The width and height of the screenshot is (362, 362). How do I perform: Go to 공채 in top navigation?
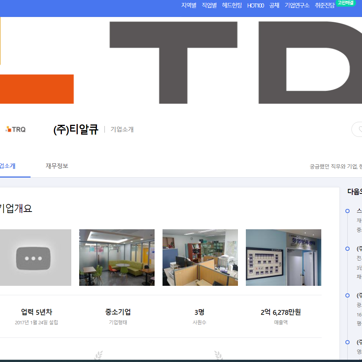274,6
